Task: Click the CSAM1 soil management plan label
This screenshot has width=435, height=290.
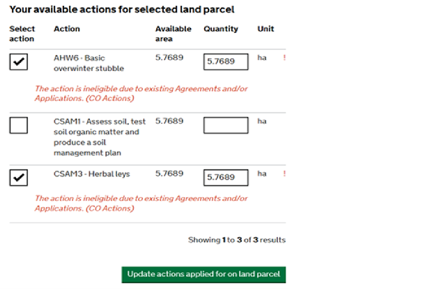Action: (x=100, y=137)
